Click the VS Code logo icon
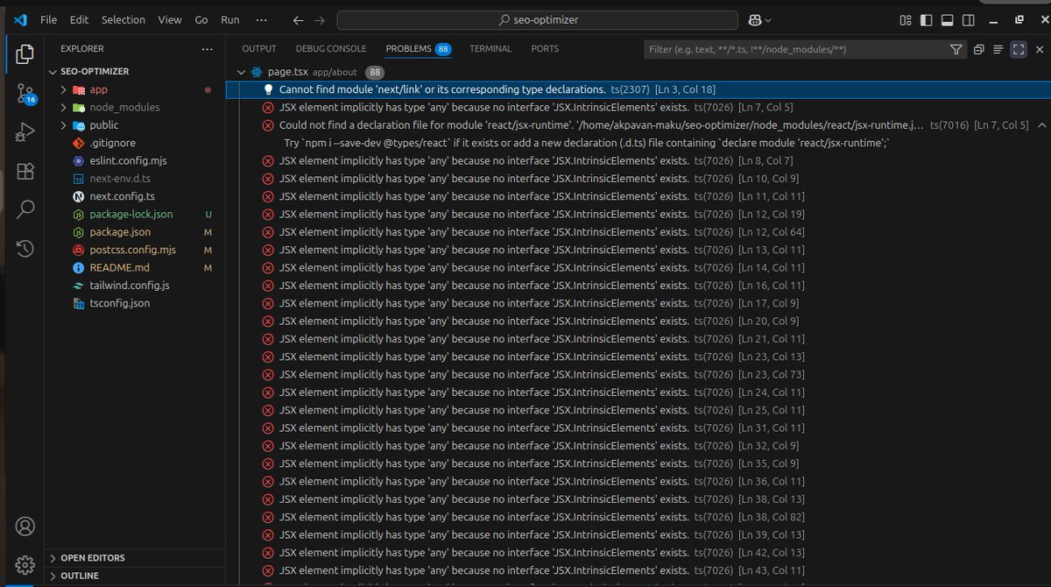The width and height of the screenshot is (1051, 587). coord(19,19)
